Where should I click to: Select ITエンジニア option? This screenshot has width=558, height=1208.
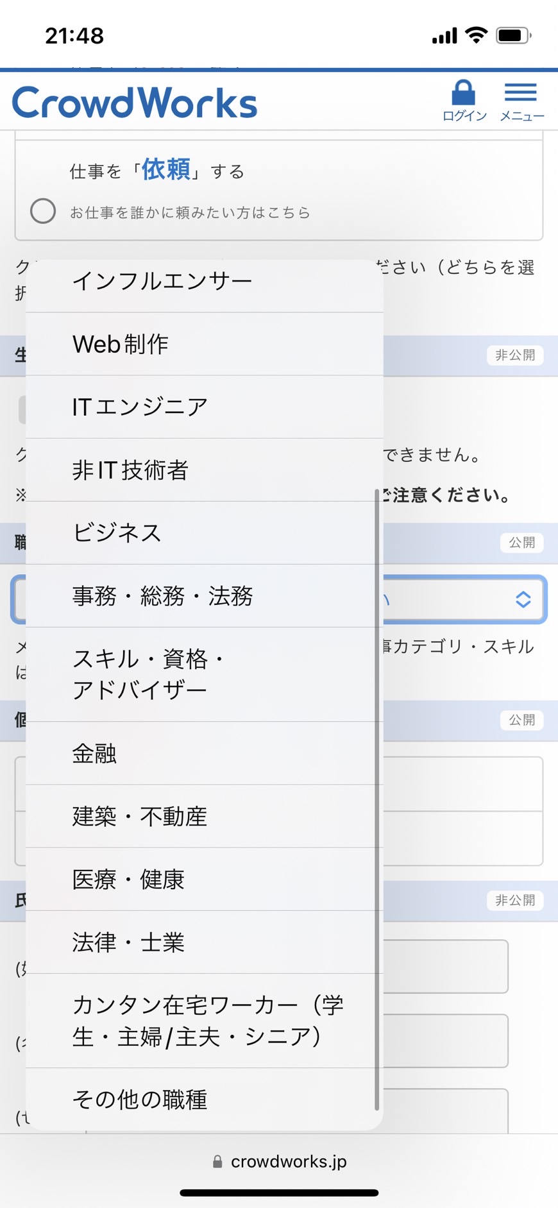click(x=205, y=407)
